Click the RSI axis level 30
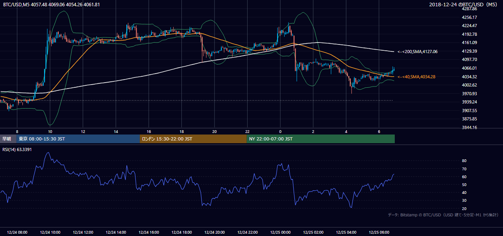The height and width of the screenshot is (236, 503). [464, 200]
